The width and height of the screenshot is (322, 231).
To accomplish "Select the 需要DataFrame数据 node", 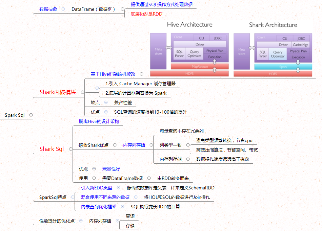I will (x=122, y=178).
